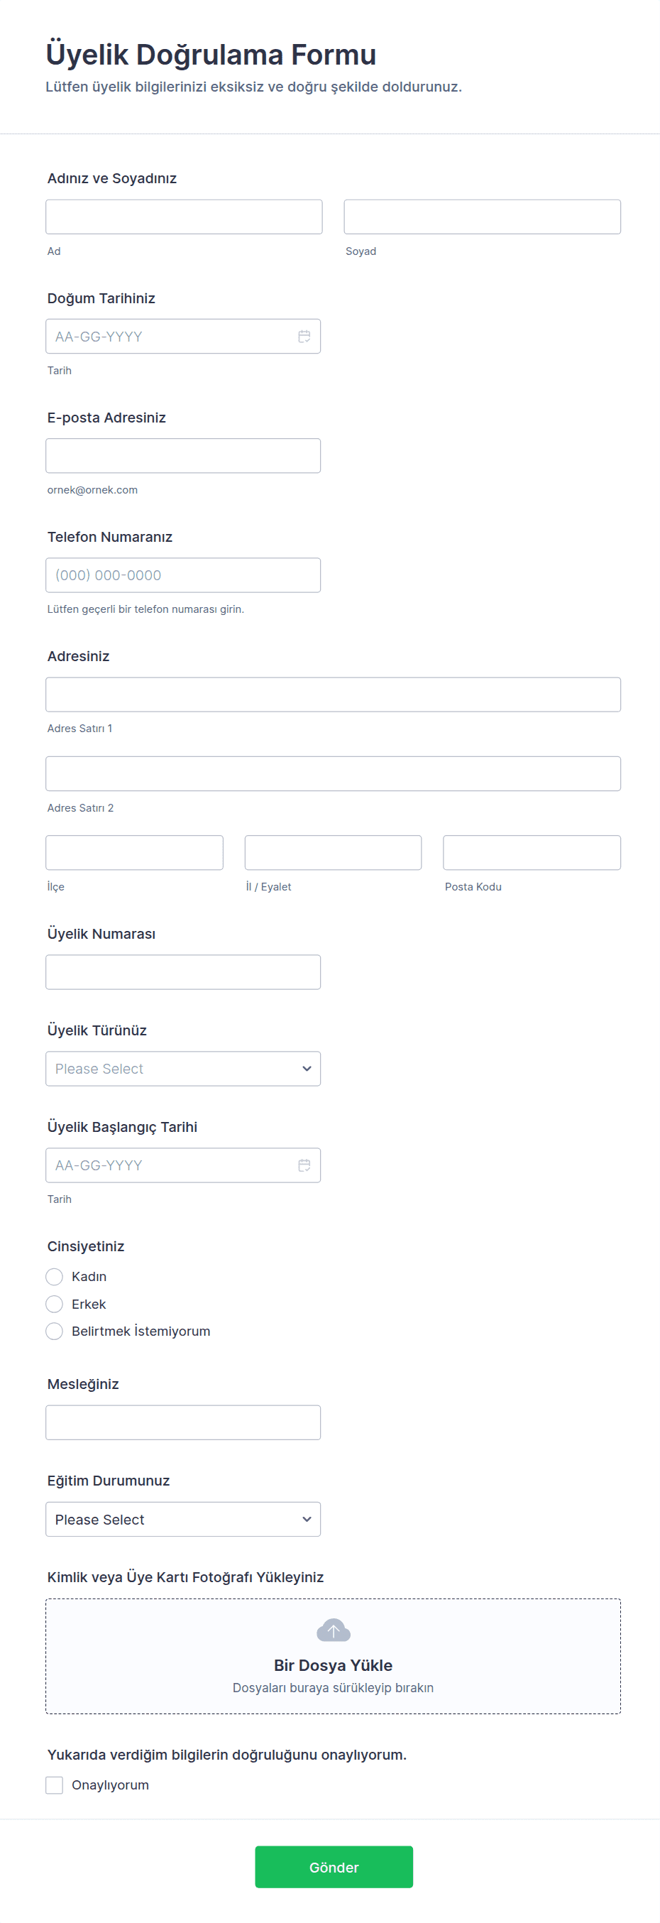Click into the Soyad input field
This screenshot has width=660, height=1923.
(482, 217)
